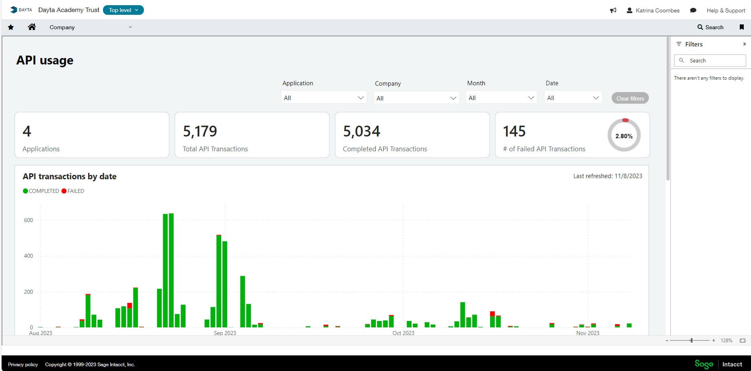This screenshot has width=751, height=371.
Task: Click the Last refreshed: 11/8/2023 text
Action: (x=608, y=176)
